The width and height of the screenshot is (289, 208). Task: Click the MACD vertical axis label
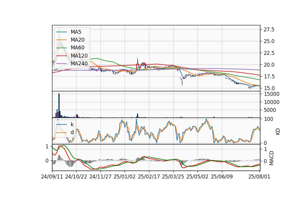coord(272,158)
